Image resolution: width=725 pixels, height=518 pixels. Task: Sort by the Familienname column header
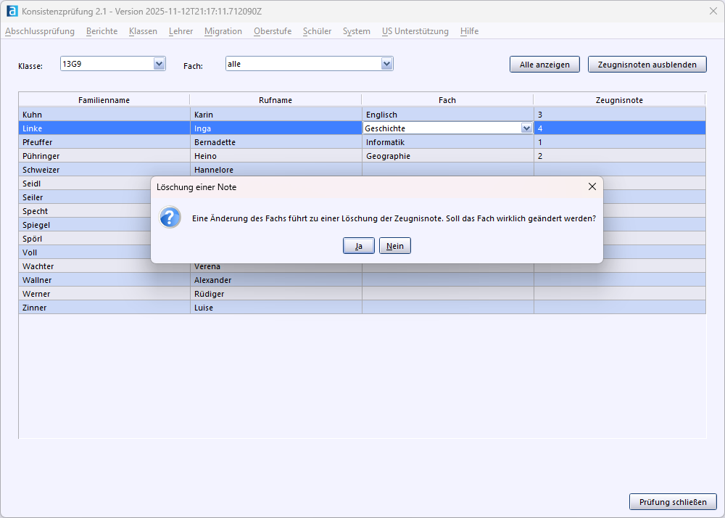point(104,100)
